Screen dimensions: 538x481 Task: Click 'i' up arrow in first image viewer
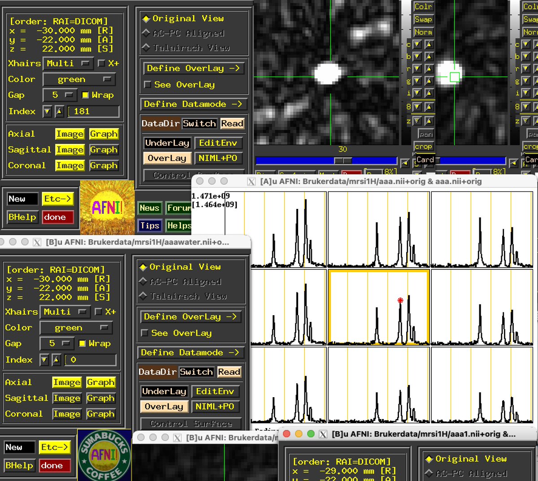click(x=429, y=93)
